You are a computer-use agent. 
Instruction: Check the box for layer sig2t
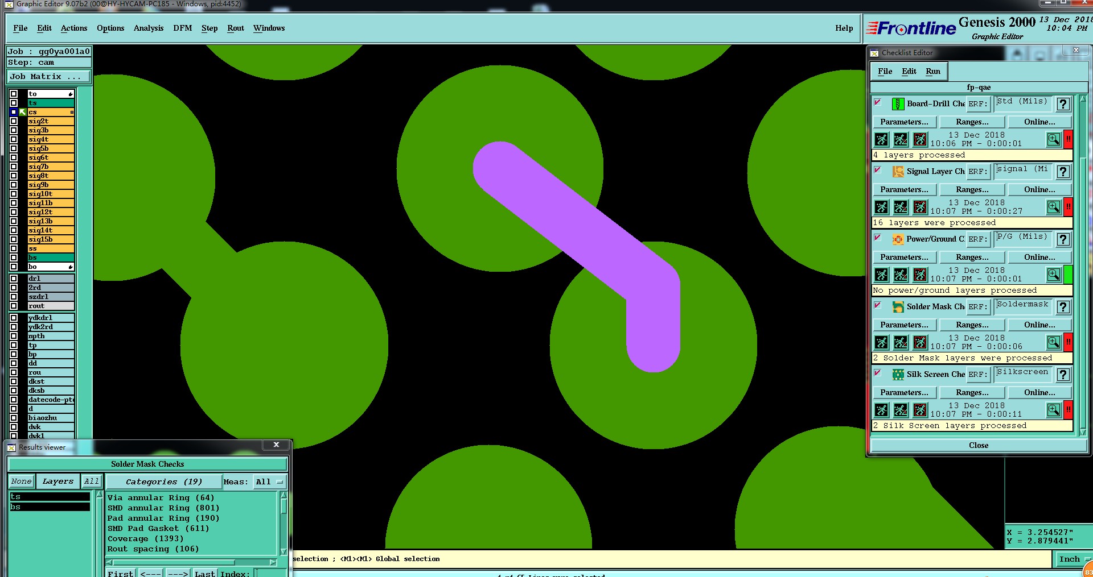click(14, 121)
